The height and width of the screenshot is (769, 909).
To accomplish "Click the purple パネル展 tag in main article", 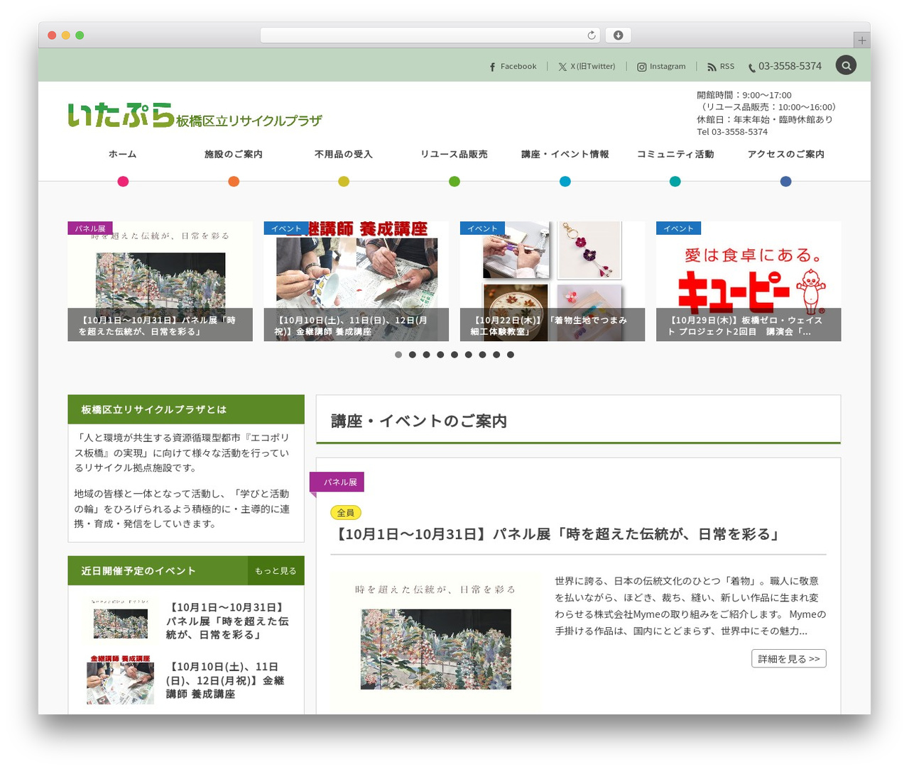I will coord(337,482).
